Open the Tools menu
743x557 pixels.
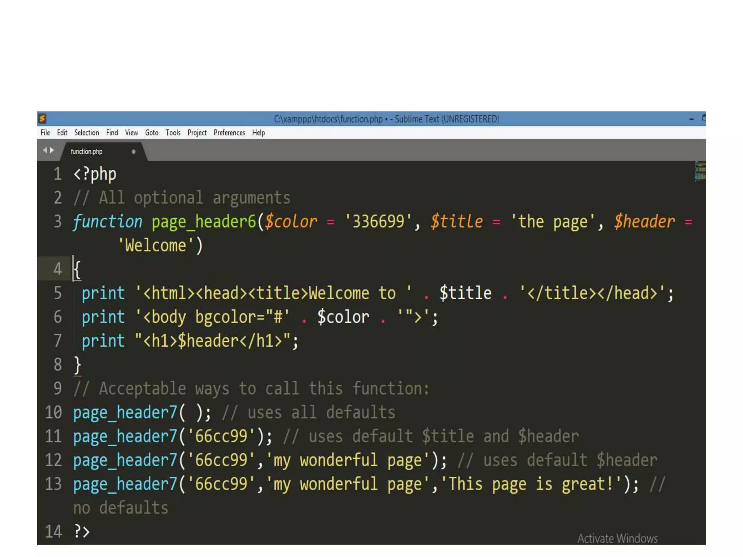(173, 133)
